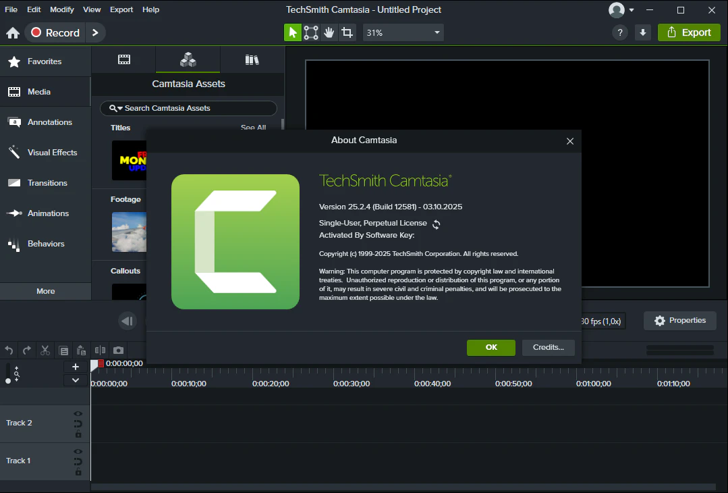Expand the account dropdown arrow
The image size is (728, 493).
point(632,10)
